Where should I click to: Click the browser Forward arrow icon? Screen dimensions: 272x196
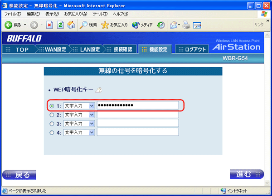(34, 25)
